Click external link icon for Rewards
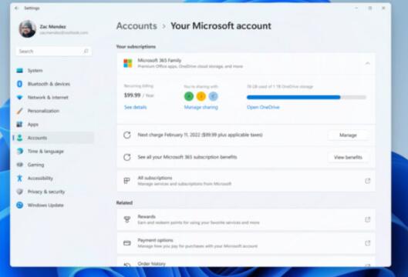This screenshot has height=277, width=408. coord(367,219)
